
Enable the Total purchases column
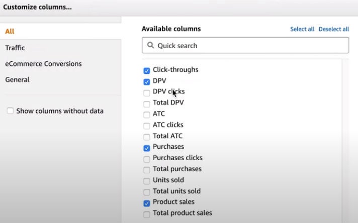(147, 170)
